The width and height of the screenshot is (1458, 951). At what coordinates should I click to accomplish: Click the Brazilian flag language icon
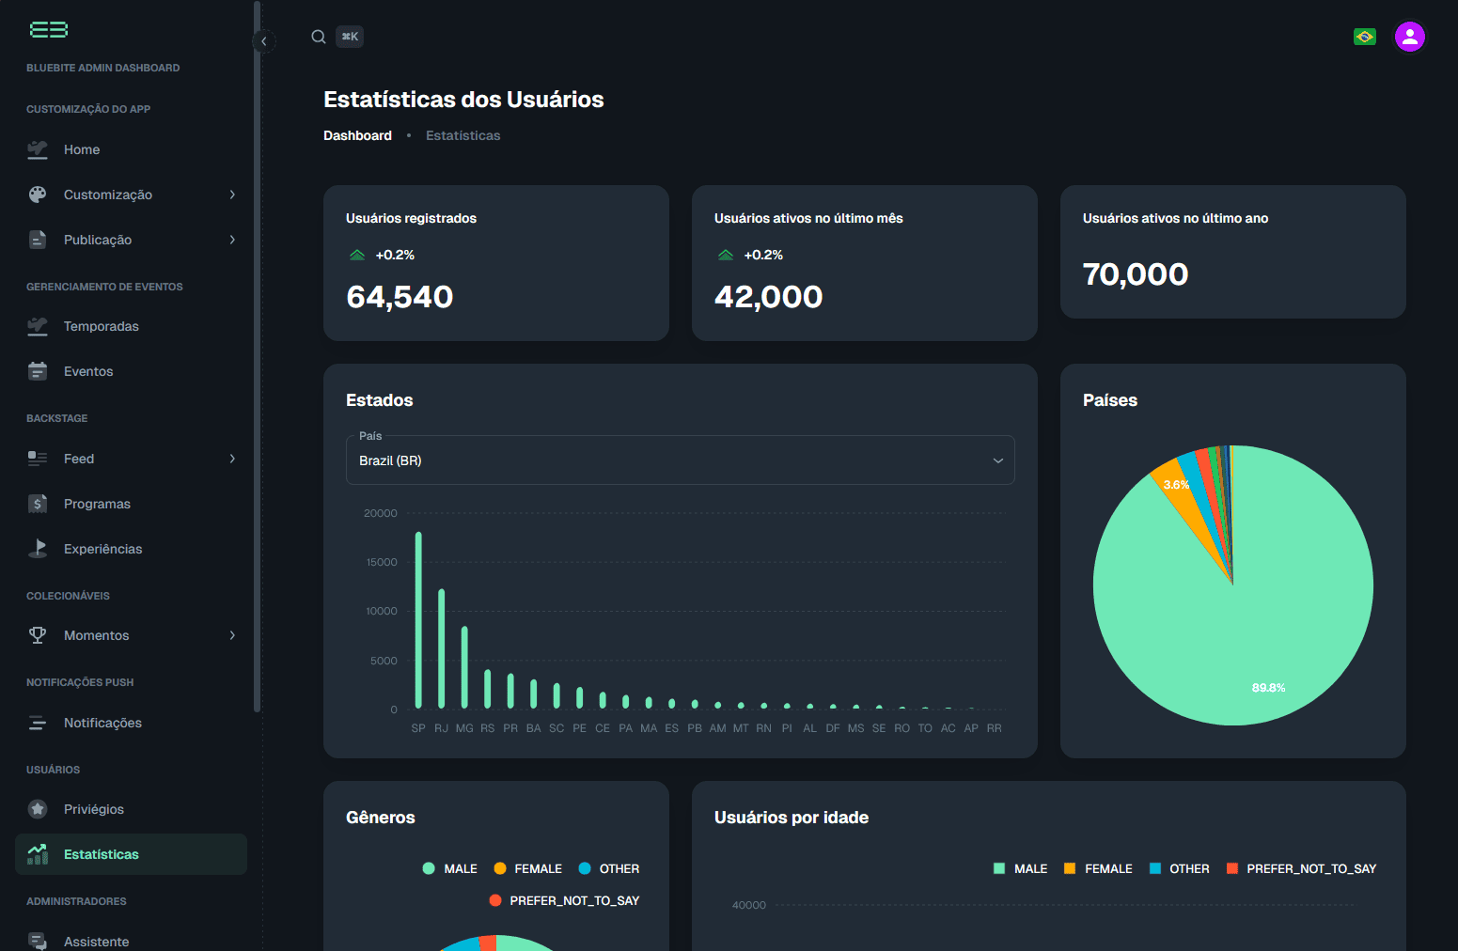[1364, 37]
